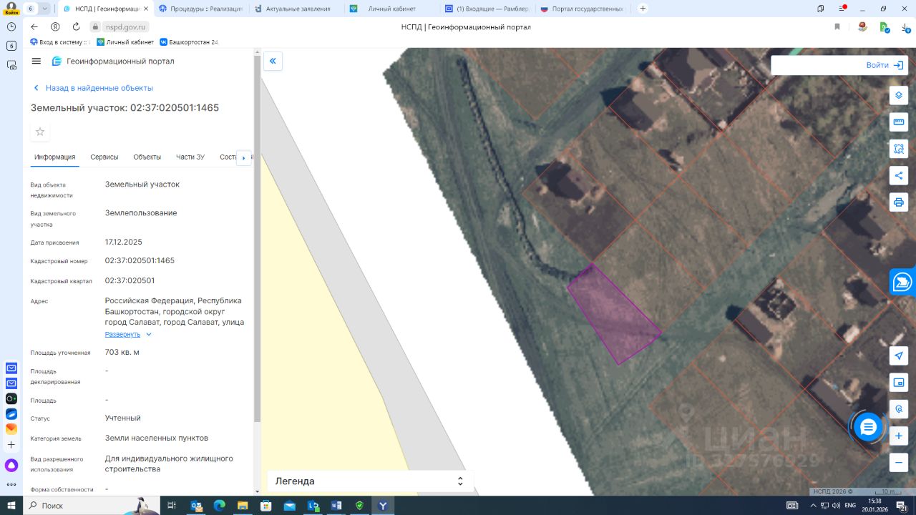Open the browser bookmarks collections icon
Screen dimensions: 916x515
click(x=821, y=9)
